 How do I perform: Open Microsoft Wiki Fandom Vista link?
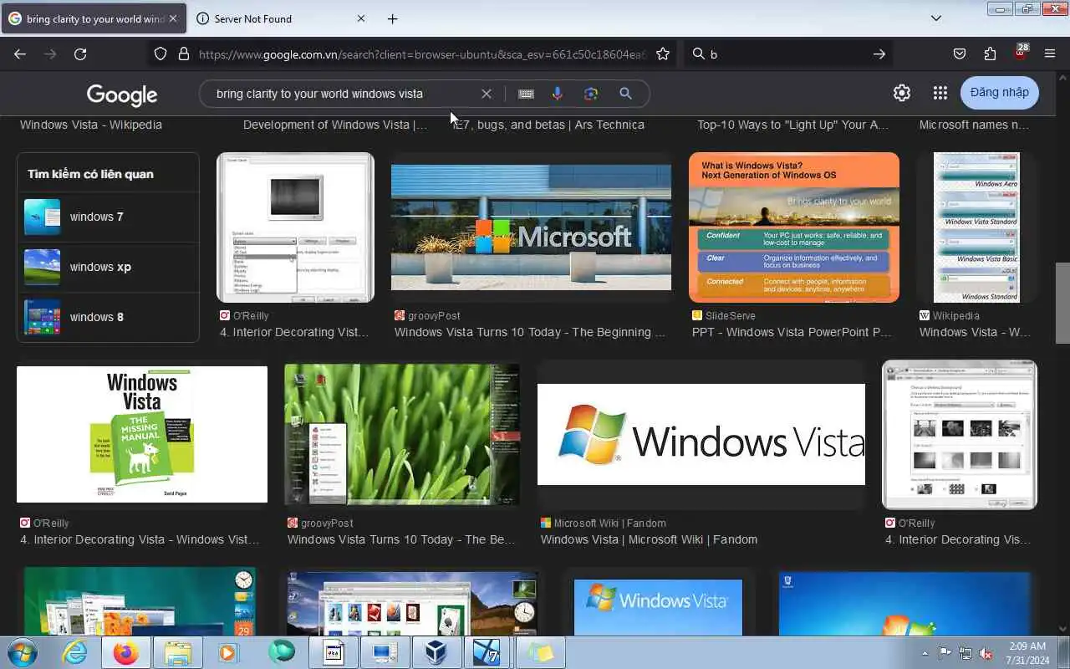click(x=649, y=539)
